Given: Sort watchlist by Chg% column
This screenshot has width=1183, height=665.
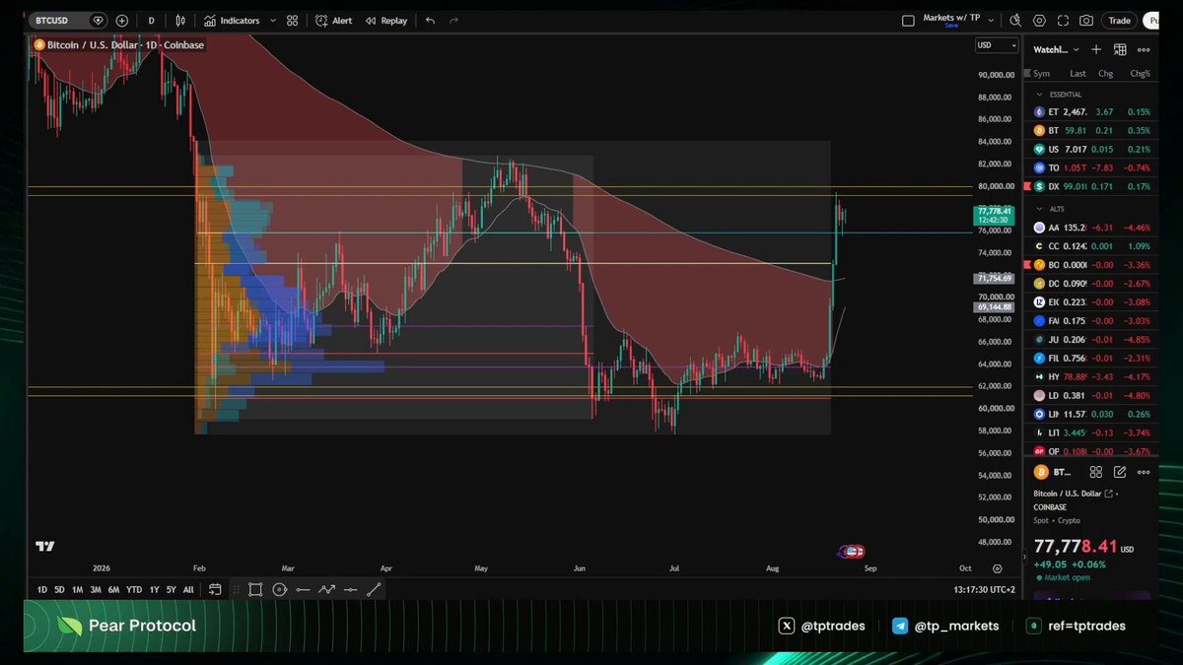Looking at the screenshot, I should pos(1141,73).
